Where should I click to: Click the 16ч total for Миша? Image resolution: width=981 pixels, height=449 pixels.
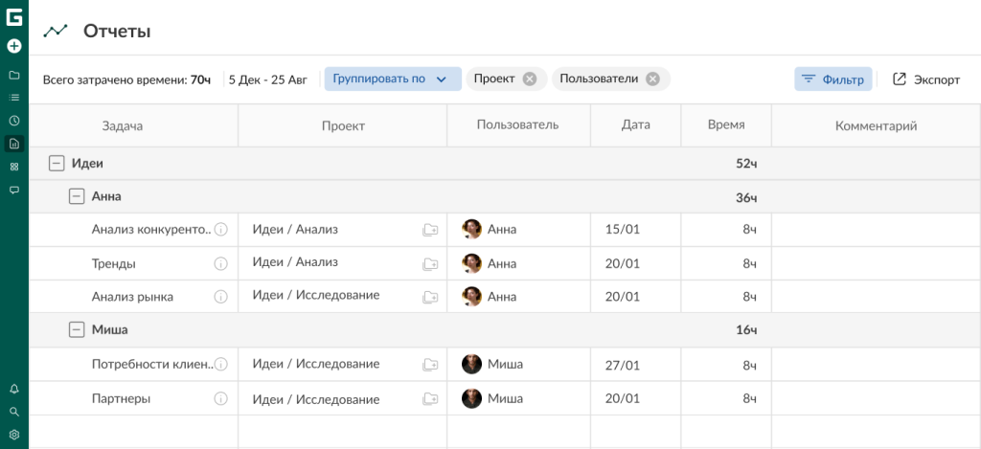click(x=746, y=330)
